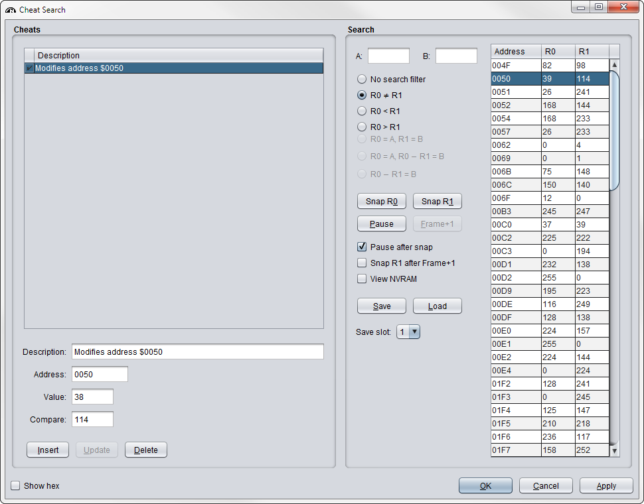The width and height of the screenshot is (644, 504).
Task: Enable the Show hex checkbox
Action: point(16,486)
